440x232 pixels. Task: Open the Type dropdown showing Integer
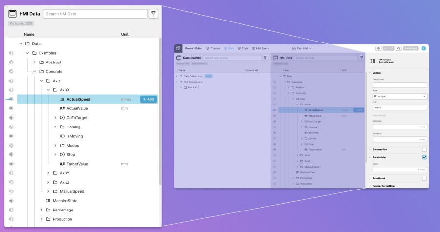point(399,96)
